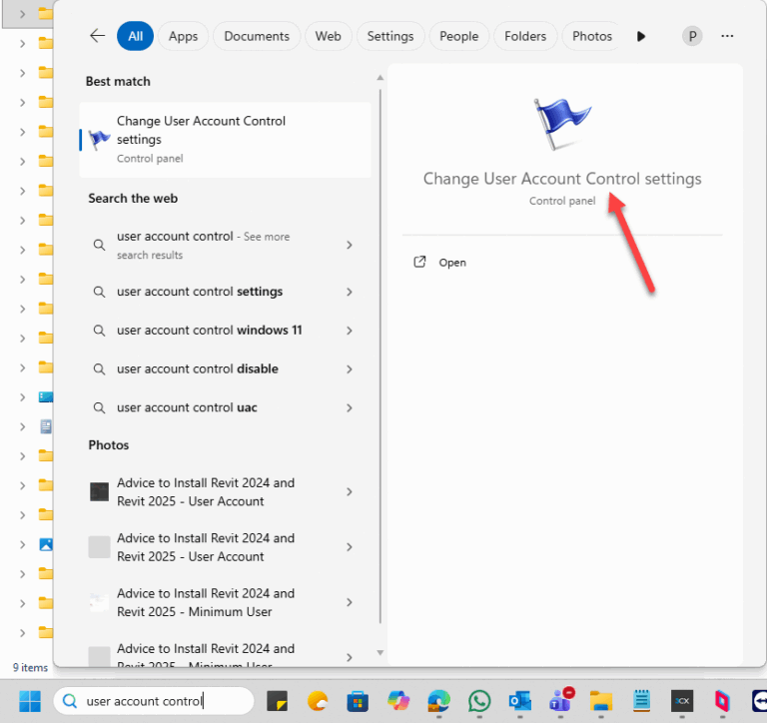
Task: Switch to the Web filter tab
Action: pyautogui.click(x=329, y=36)
